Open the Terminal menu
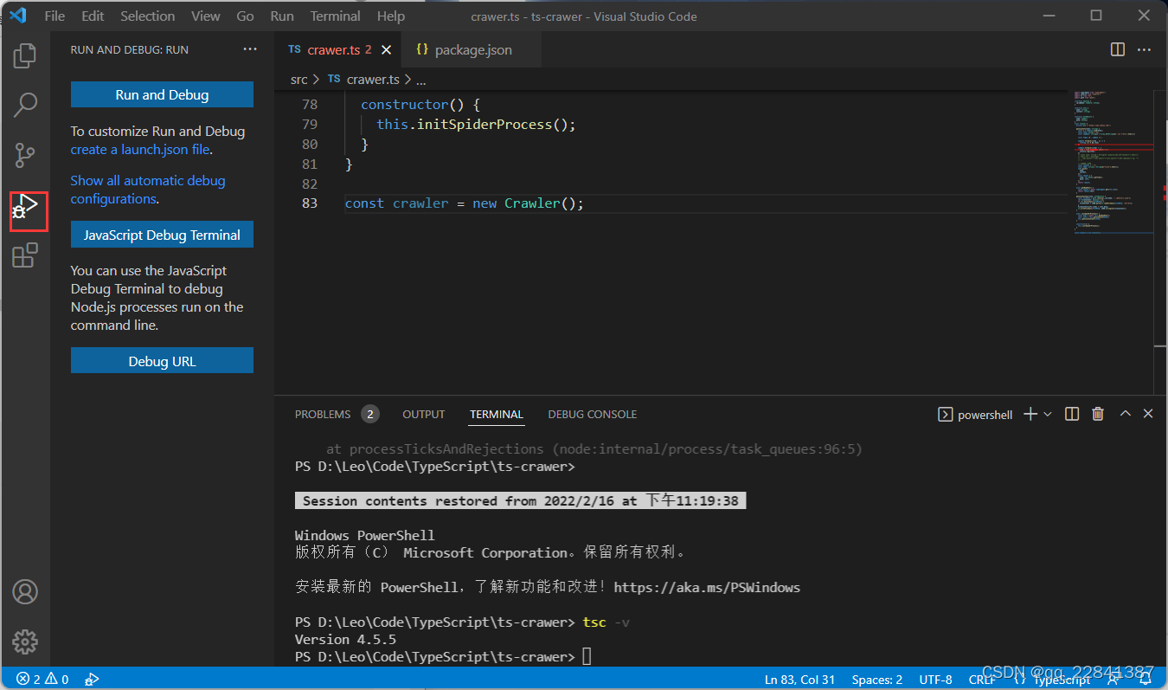This screenshot has width=1168, height=690. tap(335, 16)
